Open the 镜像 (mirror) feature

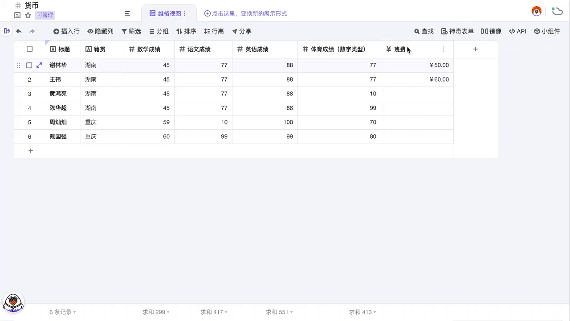492,31
